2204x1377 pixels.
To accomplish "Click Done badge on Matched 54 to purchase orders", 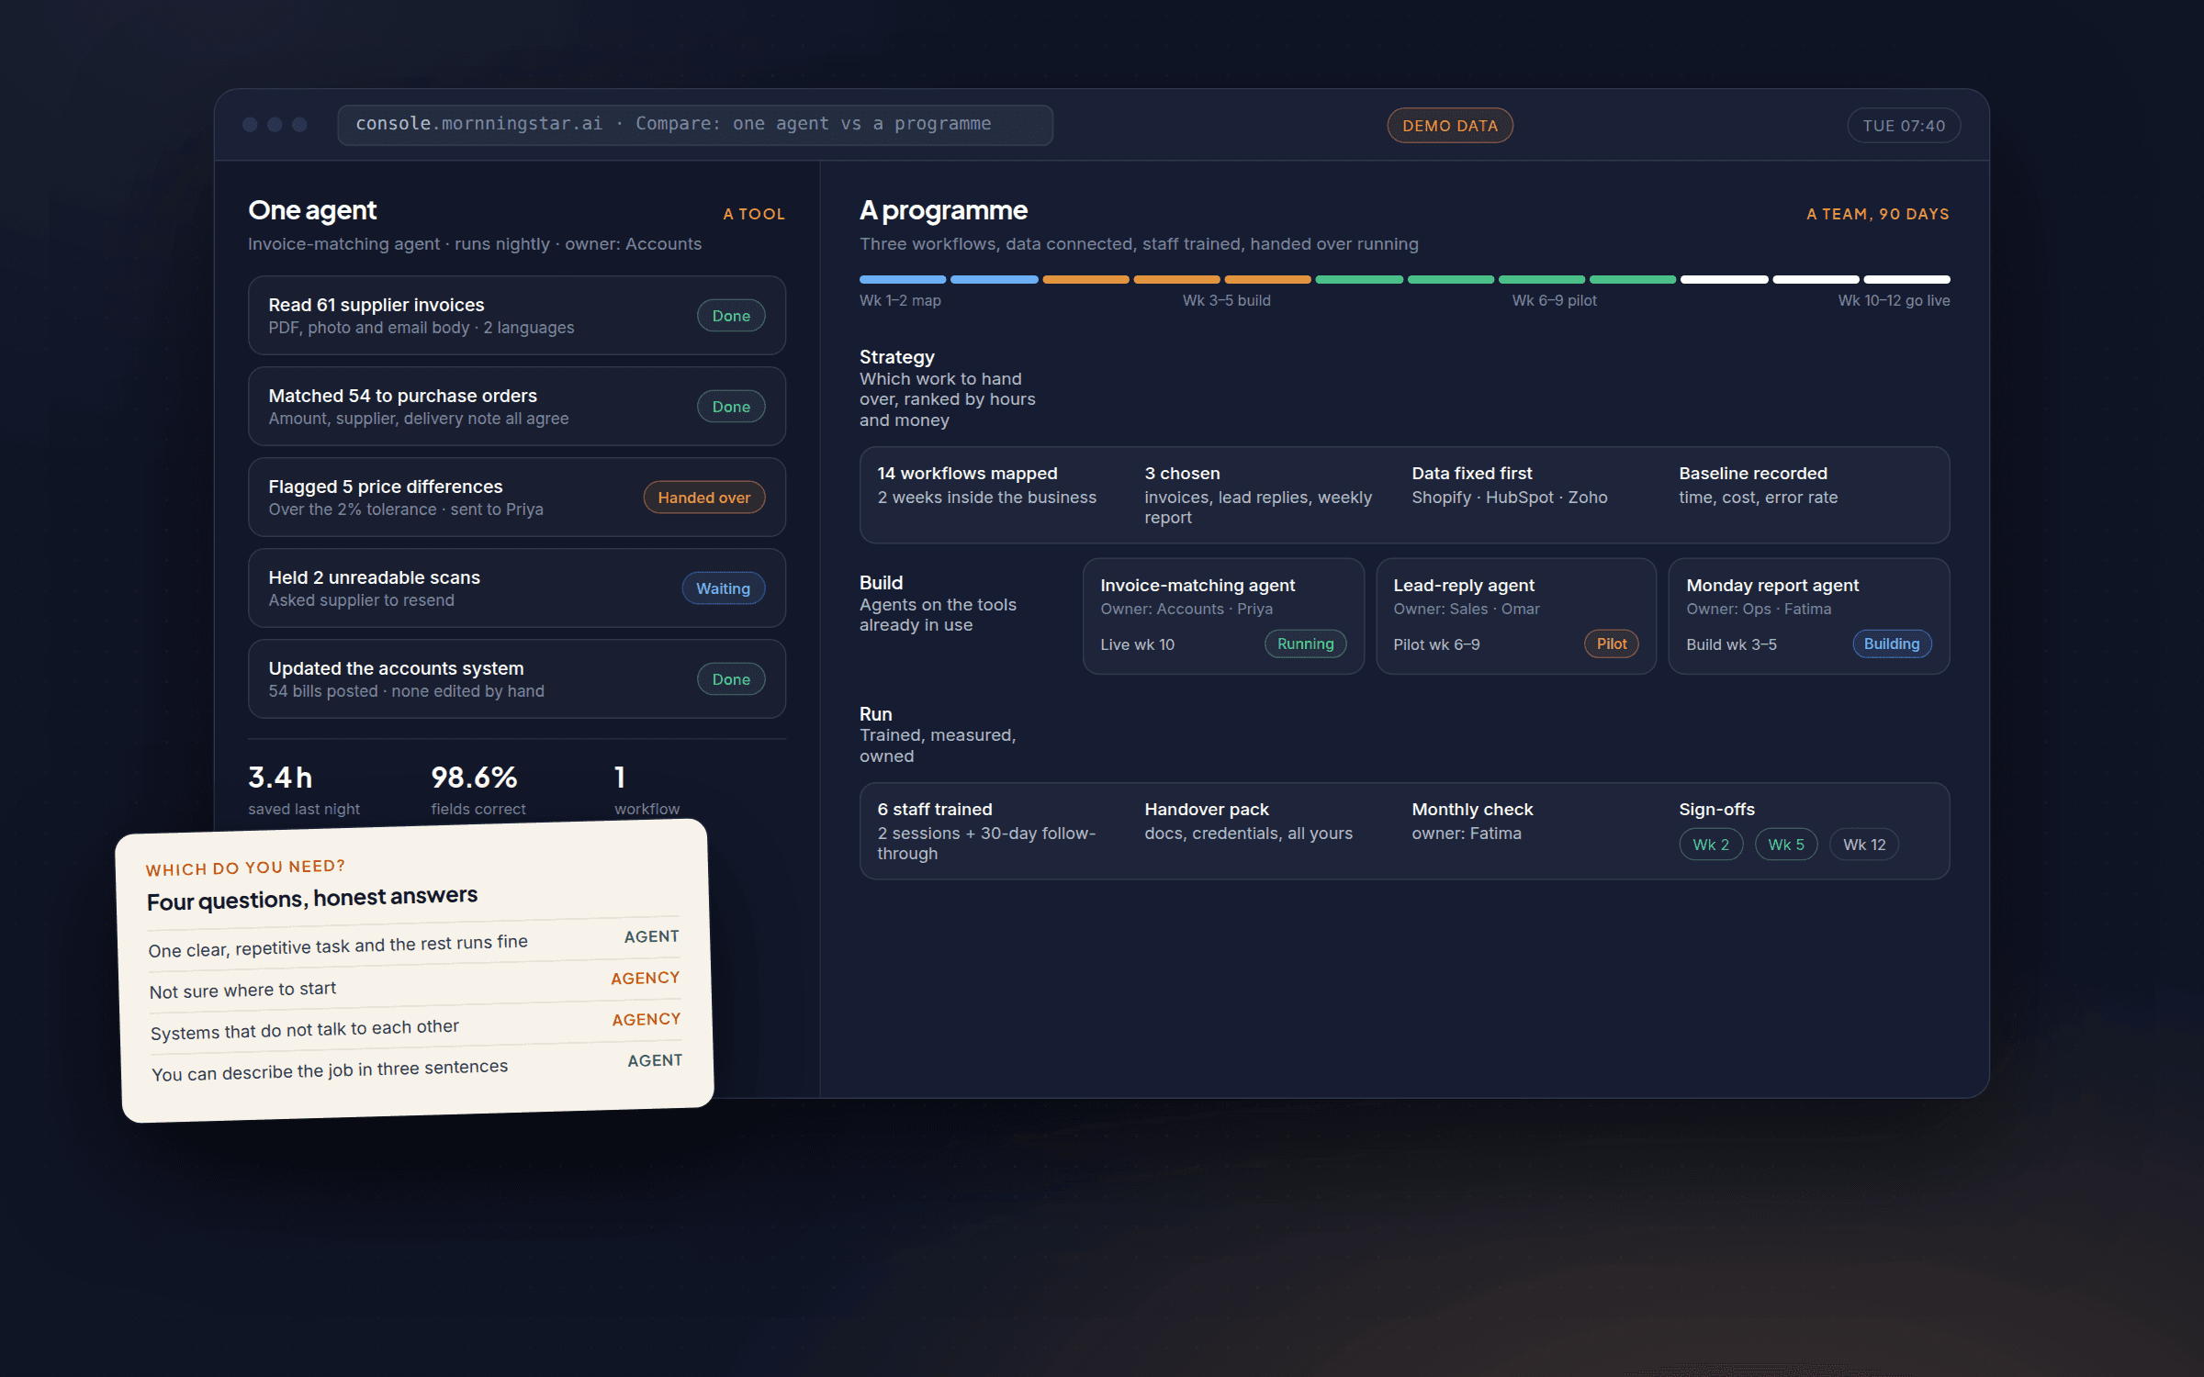I will (730, 406).
